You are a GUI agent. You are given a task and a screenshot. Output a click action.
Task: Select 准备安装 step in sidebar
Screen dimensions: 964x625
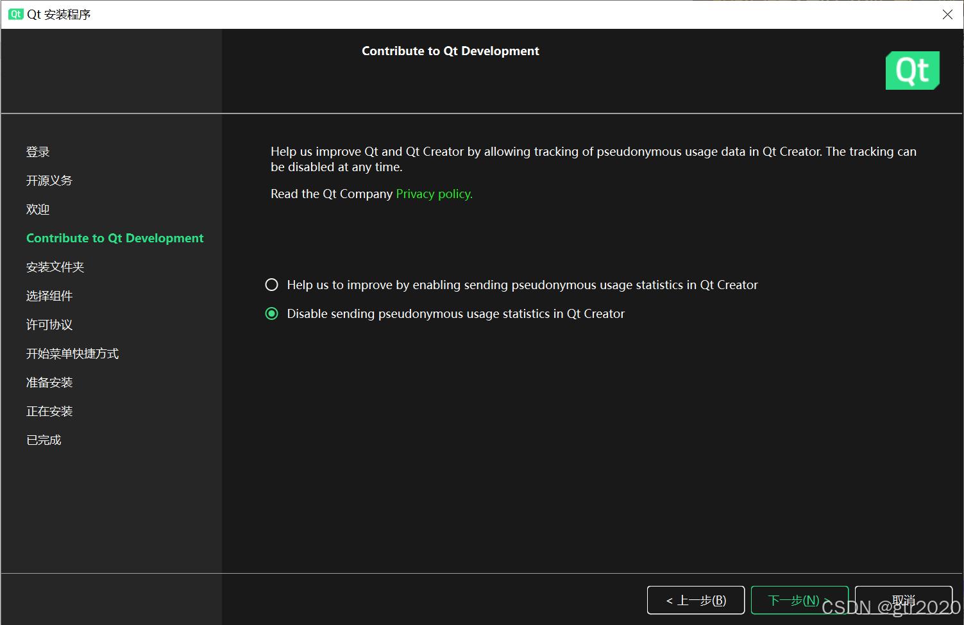(x=49, y=383)
